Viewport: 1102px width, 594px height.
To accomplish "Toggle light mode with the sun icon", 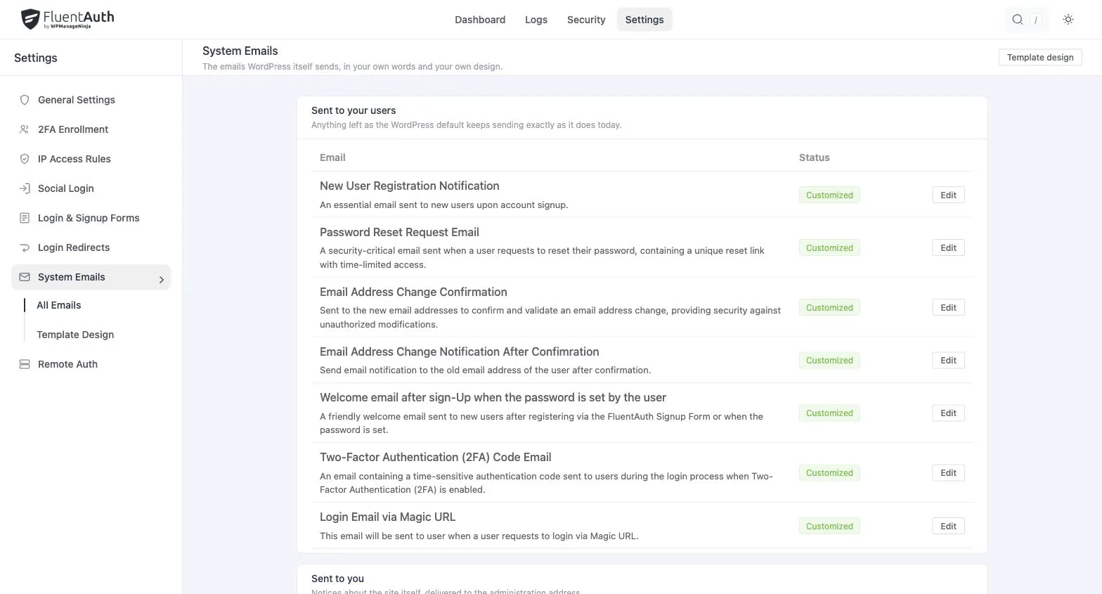I will point(1068,20).
